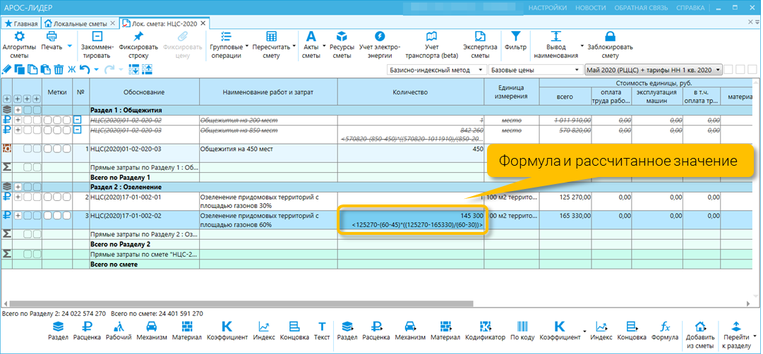Click the pencil edit icon
763x354 pixels.
coord(7,70)
